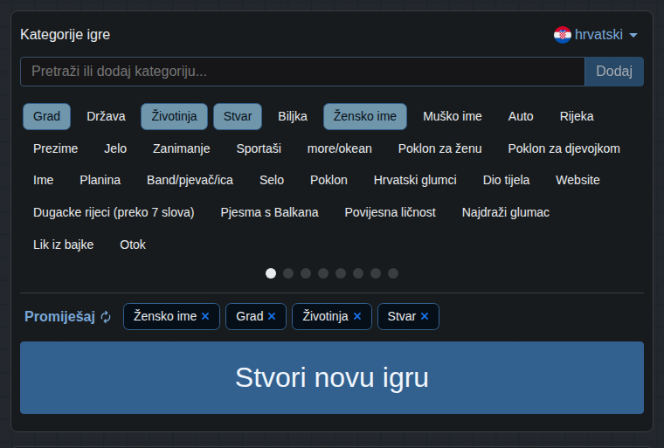Select the Poklon za djevojkom category
The height and width of the screenshot is (448, 664).
[x=564, y=148]
